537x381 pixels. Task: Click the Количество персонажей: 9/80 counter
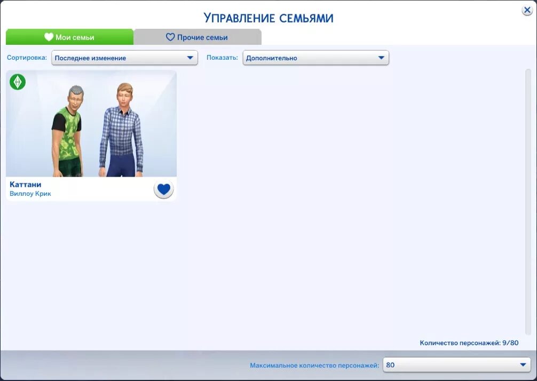[469, 343]
